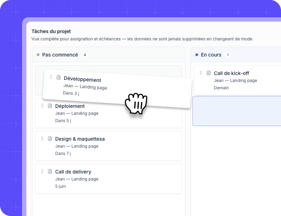Grab the drag handle on Développement card
Image resolution: width=281 pixels, height=216 pixels.
click(51, 77)
